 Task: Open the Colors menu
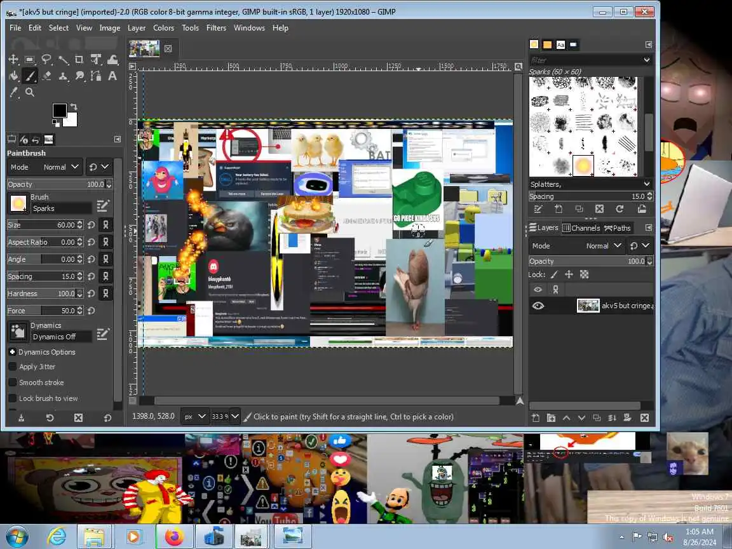(163, 27)
